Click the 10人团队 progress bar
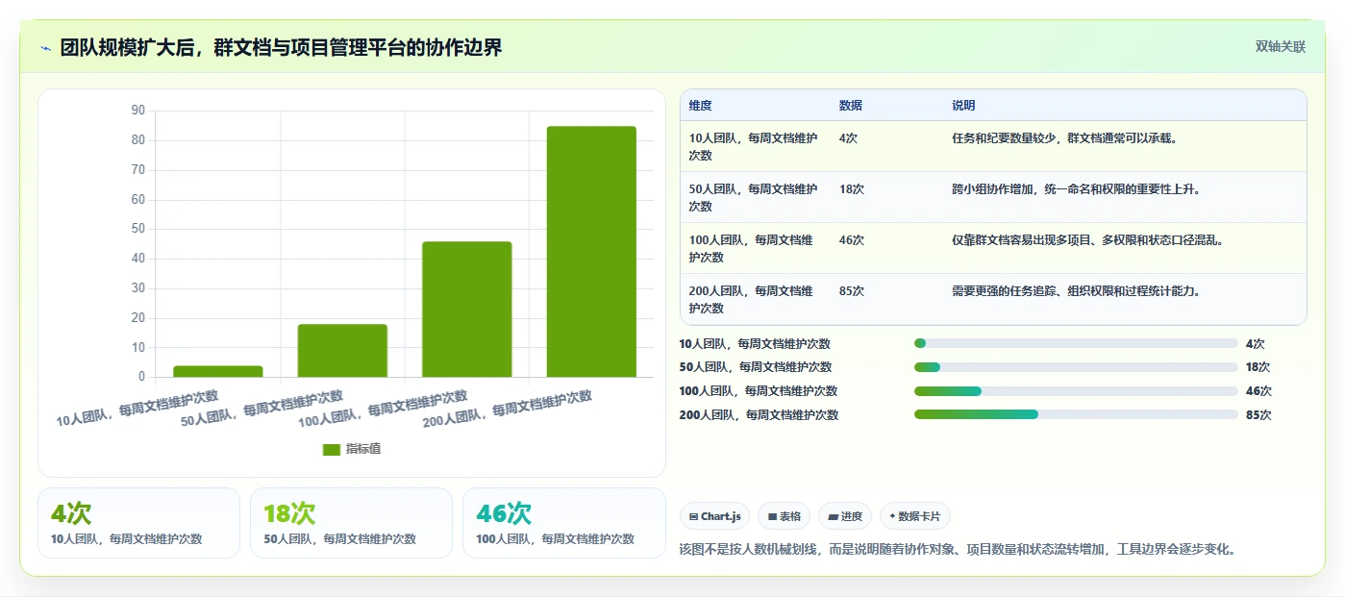This screenshot has height=597, width=1345. tap(1076, 343)
